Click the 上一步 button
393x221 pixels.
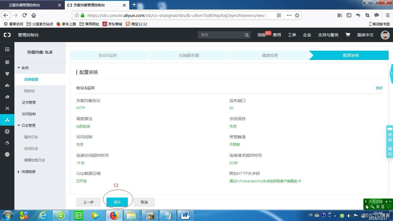[88, 202]
